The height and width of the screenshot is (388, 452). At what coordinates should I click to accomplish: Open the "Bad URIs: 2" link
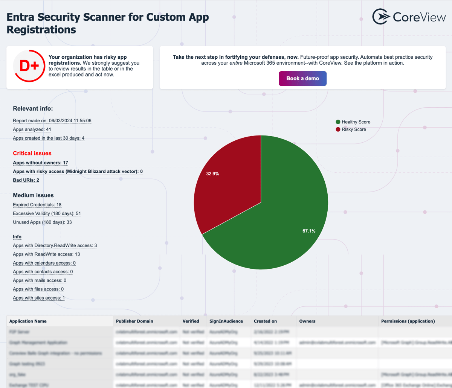click(x=26, y=180)
